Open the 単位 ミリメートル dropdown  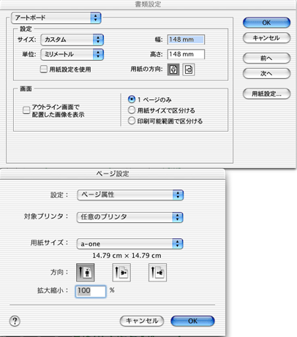point(72,54)
